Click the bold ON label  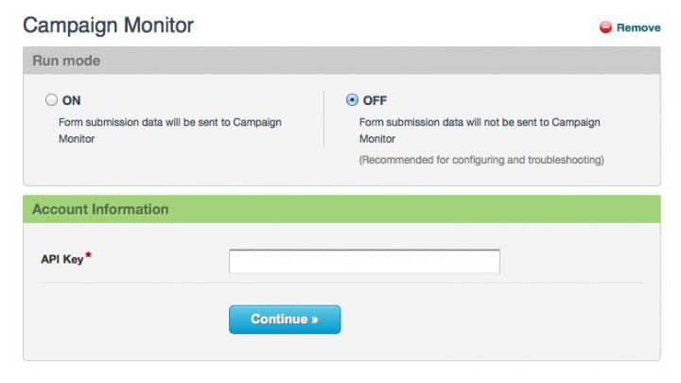click(71, 100)
